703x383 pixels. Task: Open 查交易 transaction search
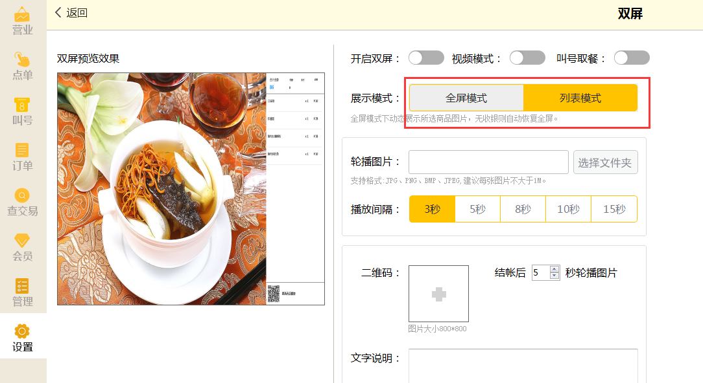(23, 202)
